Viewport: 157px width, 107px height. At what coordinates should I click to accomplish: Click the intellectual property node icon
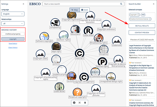tap(62, 70)
